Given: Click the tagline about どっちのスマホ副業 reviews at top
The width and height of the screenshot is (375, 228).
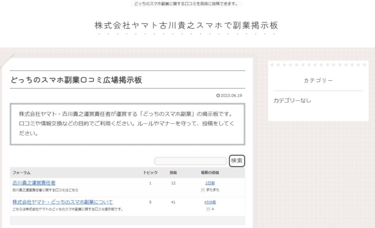Looking at the screenshot, I should tap(186, 4).
